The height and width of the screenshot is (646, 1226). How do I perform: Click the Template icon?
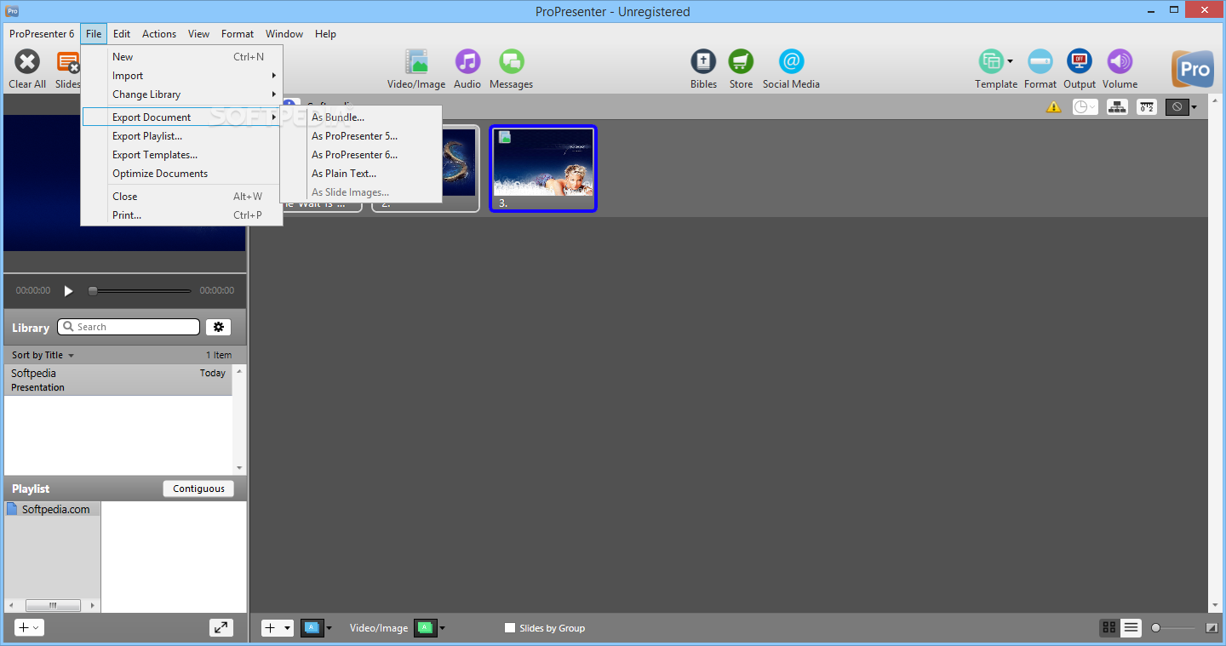pyautogui.click(x=990, y=62)
